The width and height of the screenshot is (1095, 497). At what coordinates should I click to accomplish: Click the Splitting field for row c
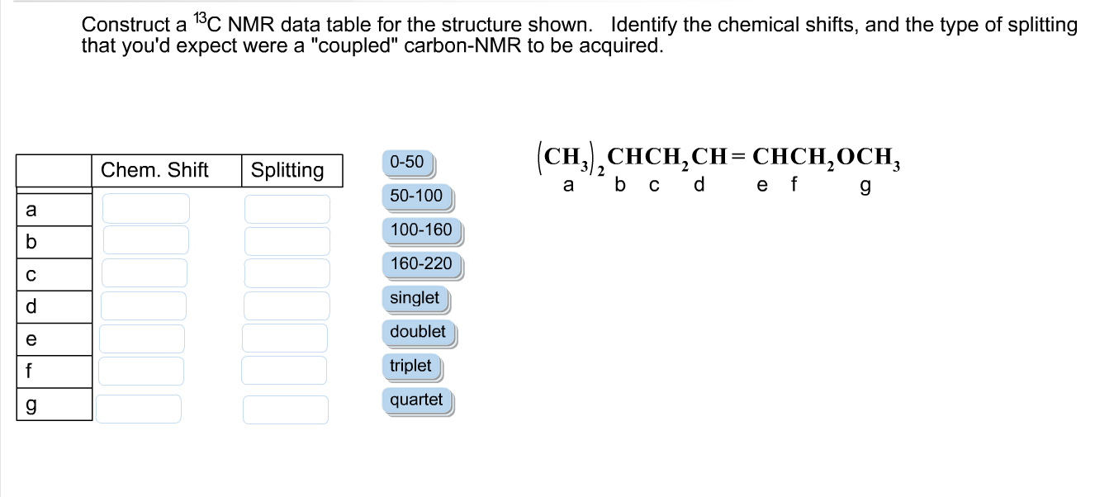(x=287, y=272)
